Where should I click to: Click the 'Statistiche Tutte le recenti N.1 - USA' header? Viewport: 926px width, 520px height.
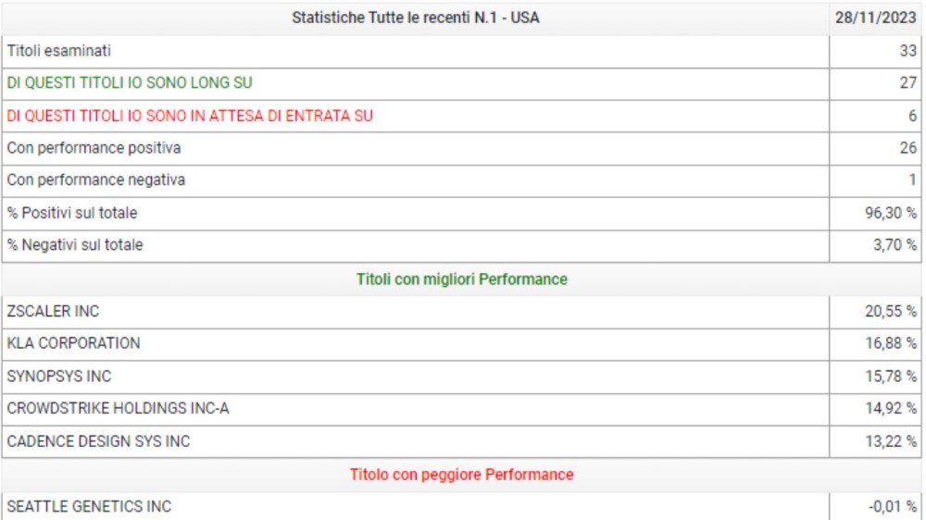tap(415, 18)
